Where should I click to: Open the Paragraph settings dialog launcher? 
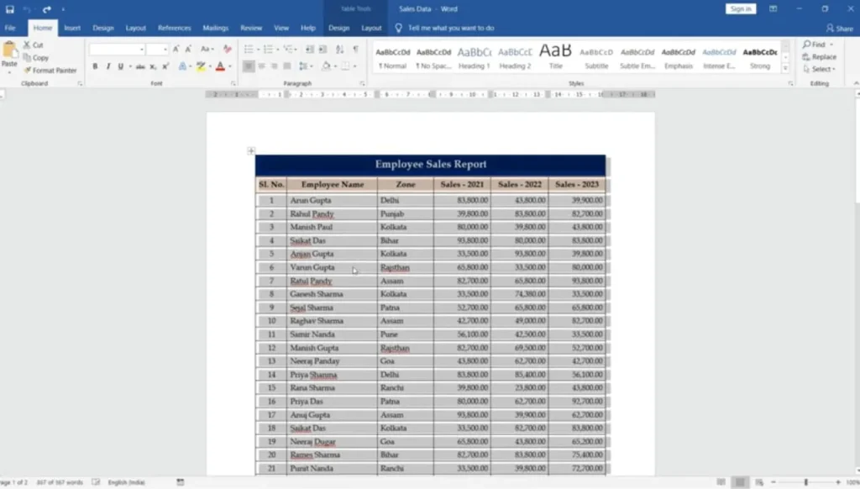362,83
